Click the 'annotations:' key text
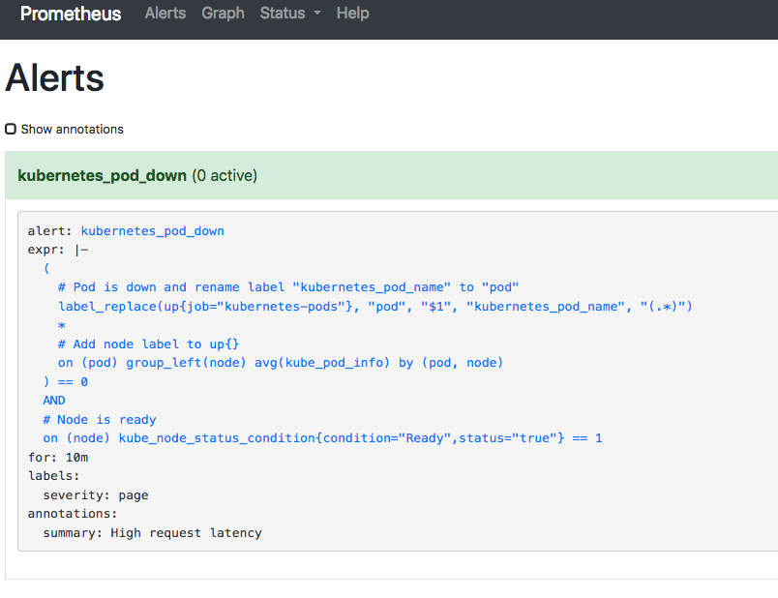Viewport: 778px width, 598px height. (x=73, y=514)
